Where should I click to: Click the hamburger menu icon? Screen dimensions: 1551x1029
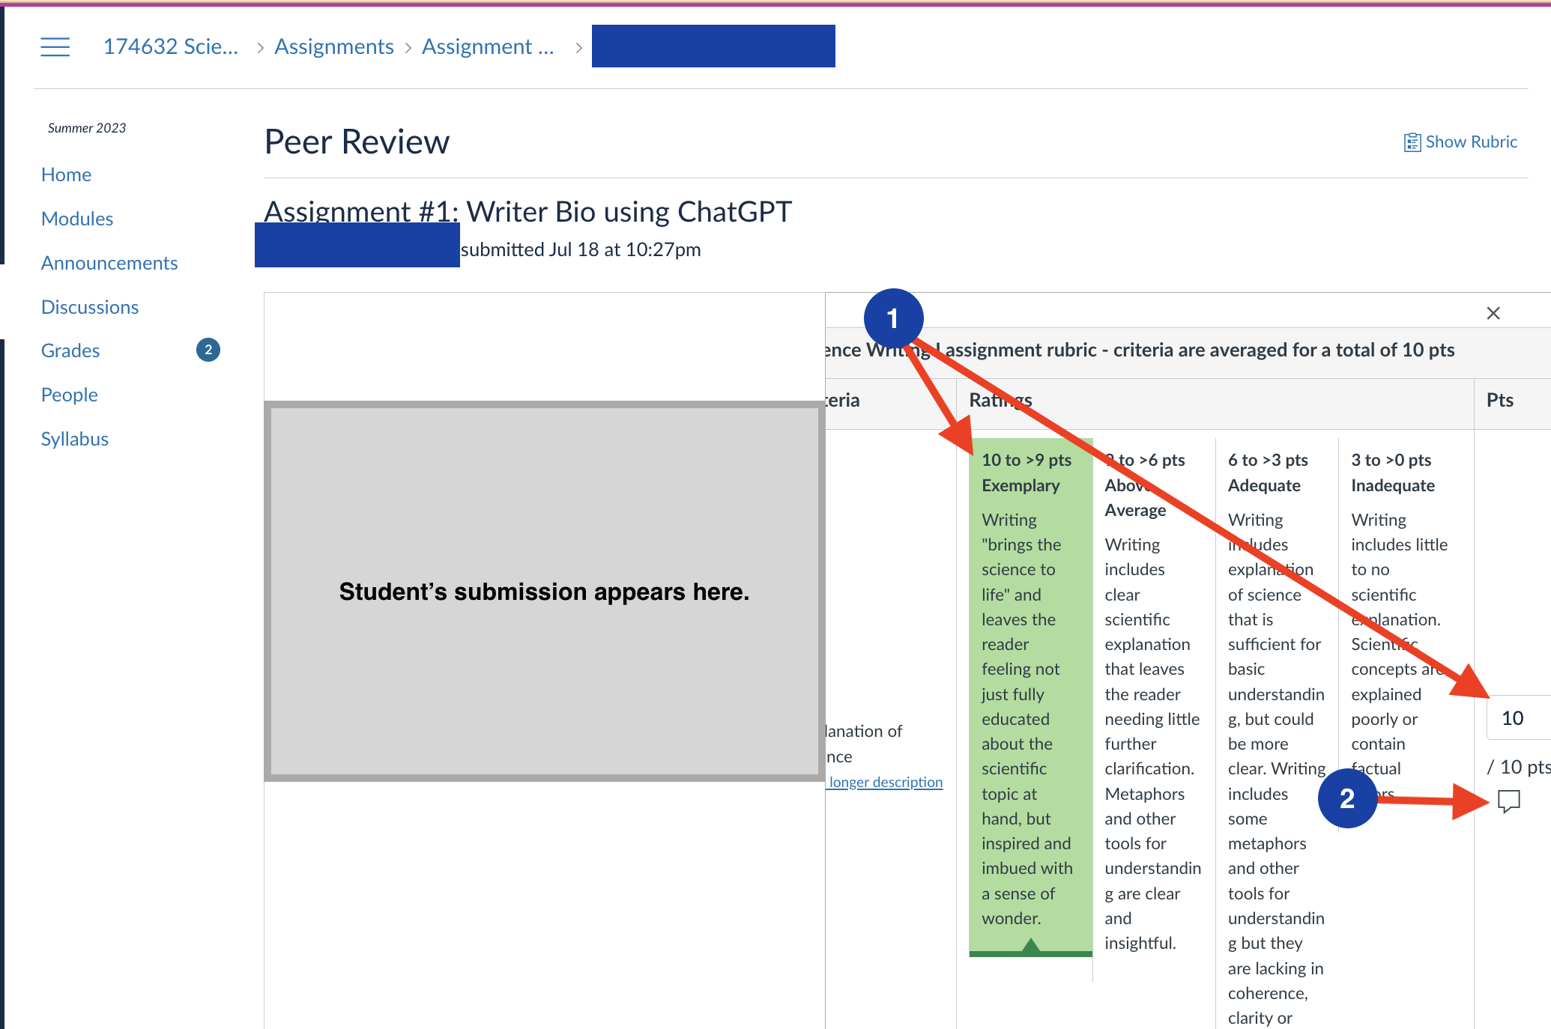(x=55, y=45)
